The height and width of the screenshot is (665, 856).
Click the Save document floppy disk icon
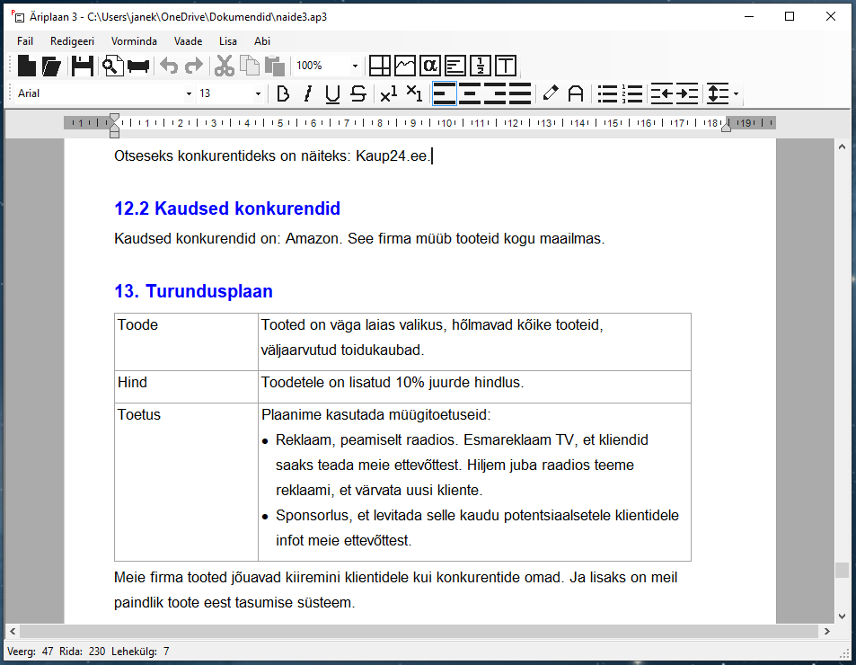[83, 66]
